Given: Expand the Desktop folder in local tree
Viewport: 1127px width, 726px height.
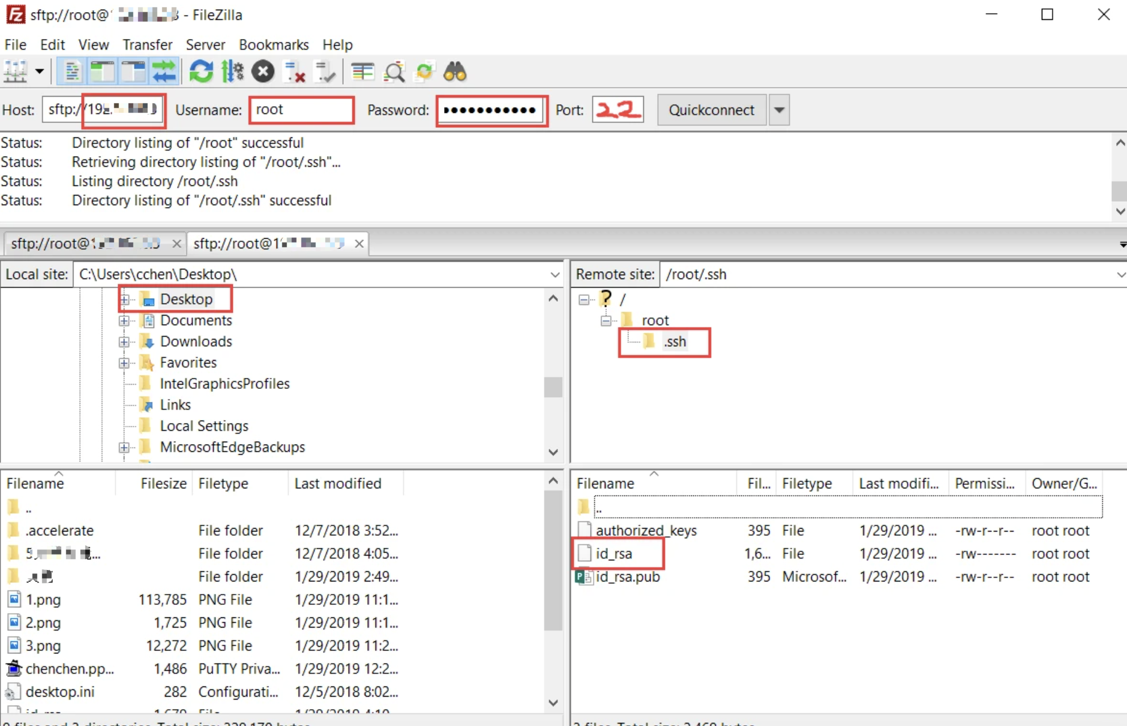Looking at the screenshot, I should 124,299.
